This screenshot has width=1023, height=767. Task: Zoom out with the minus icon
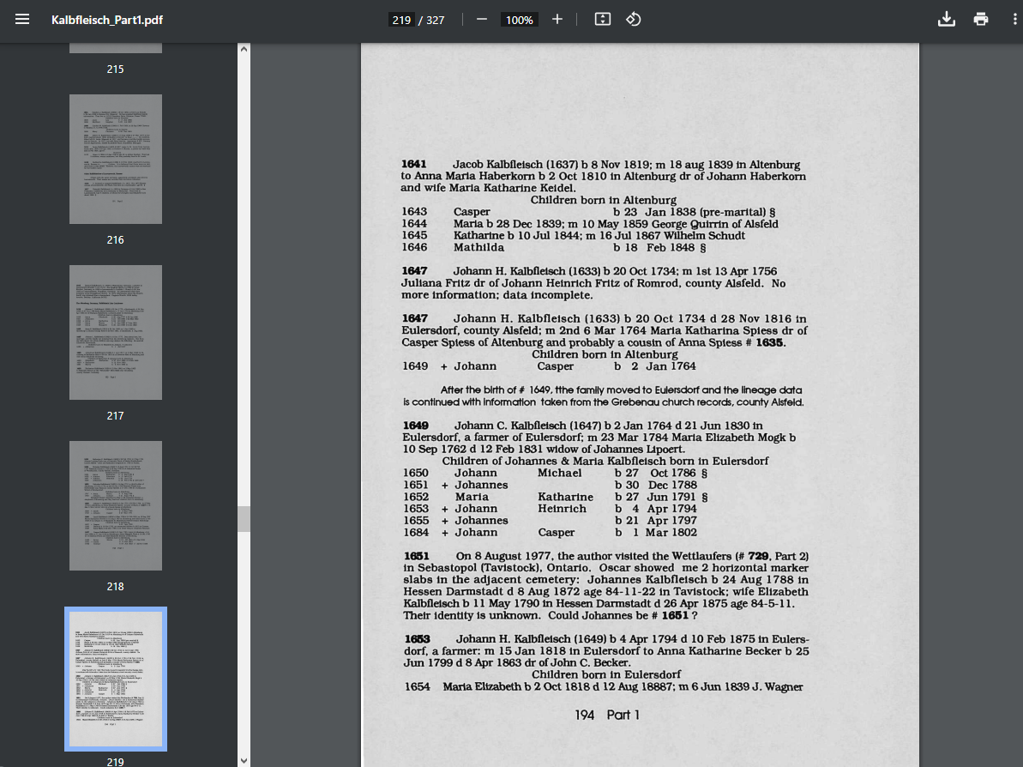click(x=482, y=20)
